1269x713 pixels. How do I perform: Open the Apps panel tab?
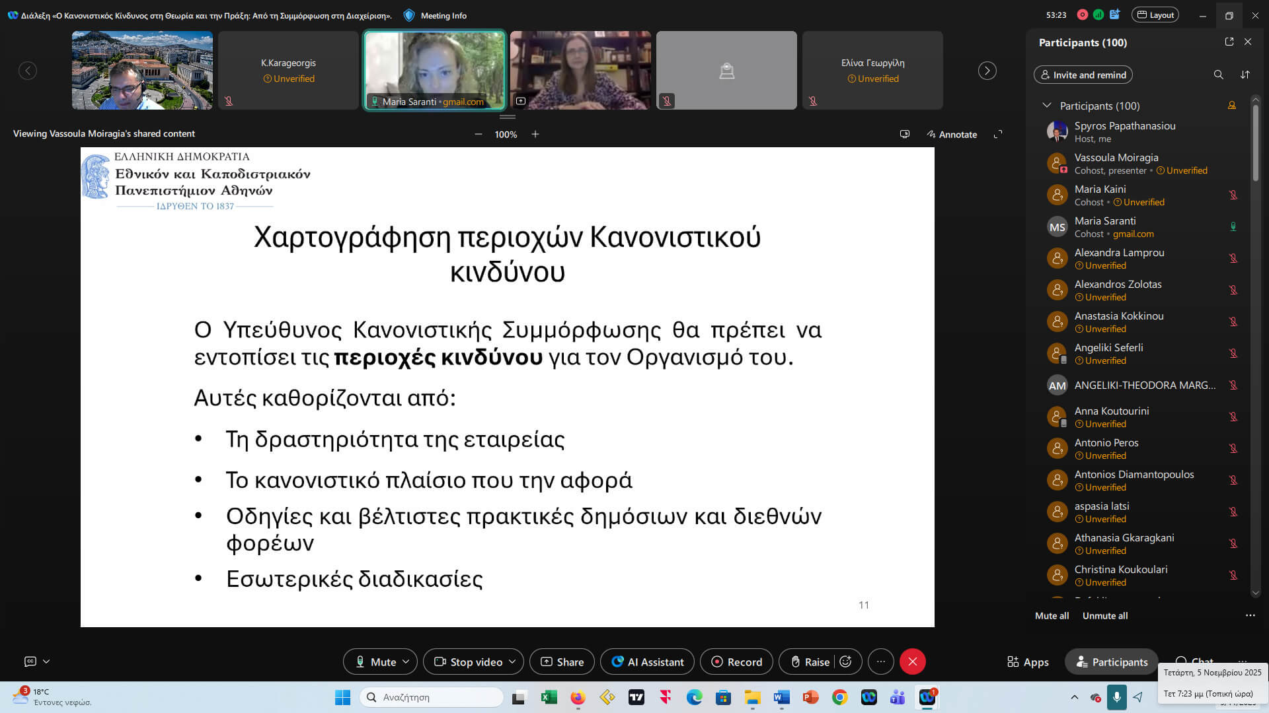coord(1028,662)
